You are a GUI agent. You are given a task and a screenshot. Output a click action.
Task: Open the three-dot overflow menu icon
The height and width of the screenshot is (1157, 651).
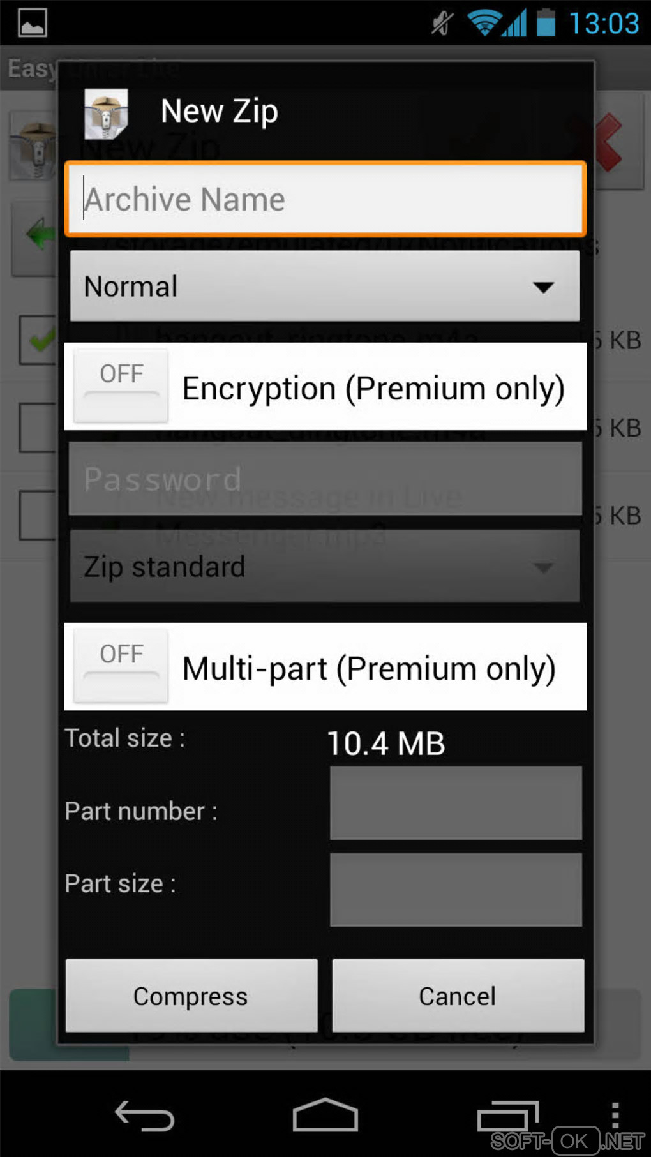click(x=615, y=1116)
